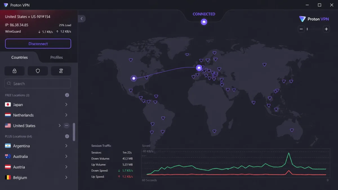Expand Netherlands server list

click(x=66, y=115)
